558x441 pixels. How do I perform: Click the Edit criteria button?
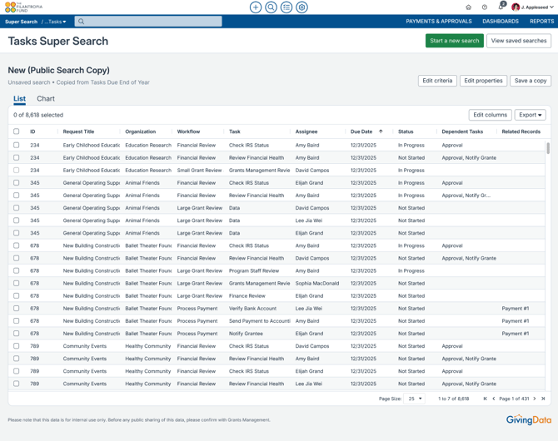pos(437,81)
